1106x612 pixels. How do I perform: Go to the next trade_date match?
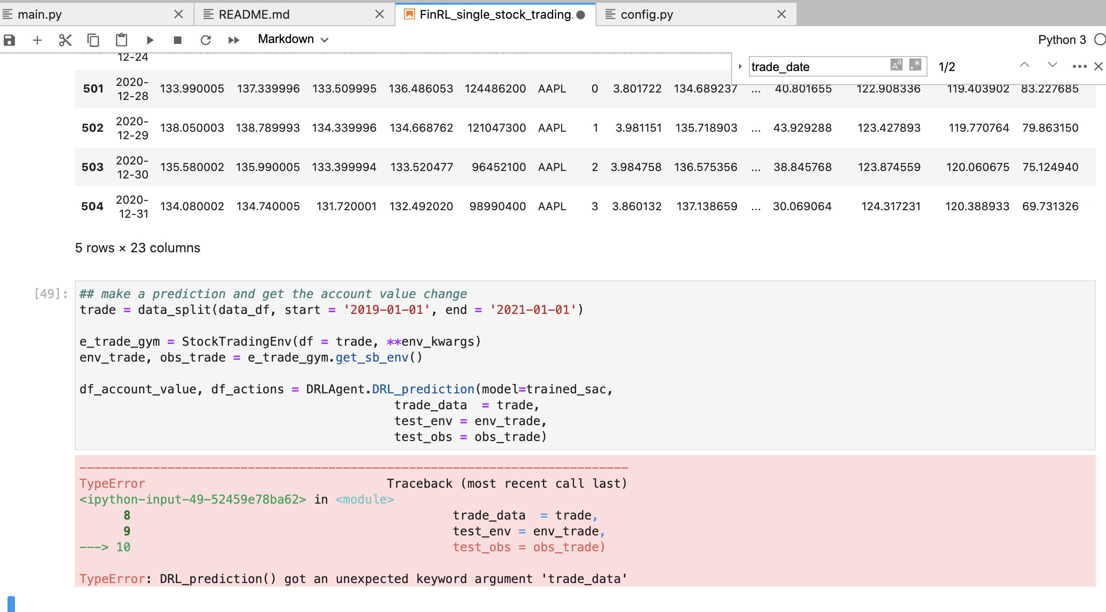click(1052, 65)
